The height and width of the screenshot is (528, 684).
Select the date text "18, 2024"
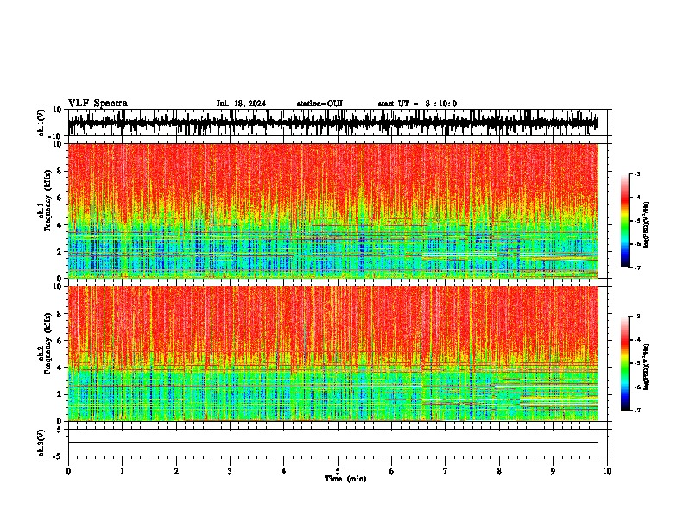coord(250,104)
